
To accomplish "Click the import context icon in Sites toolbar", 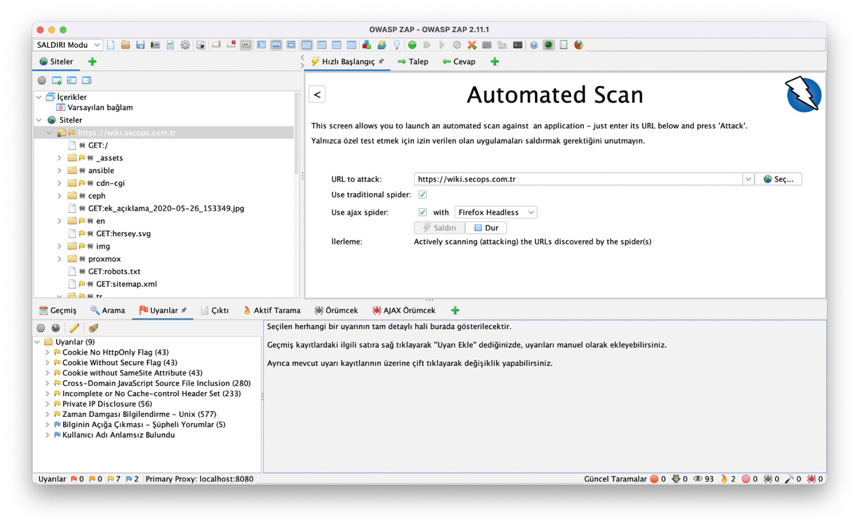I will [x=71, y=81].
